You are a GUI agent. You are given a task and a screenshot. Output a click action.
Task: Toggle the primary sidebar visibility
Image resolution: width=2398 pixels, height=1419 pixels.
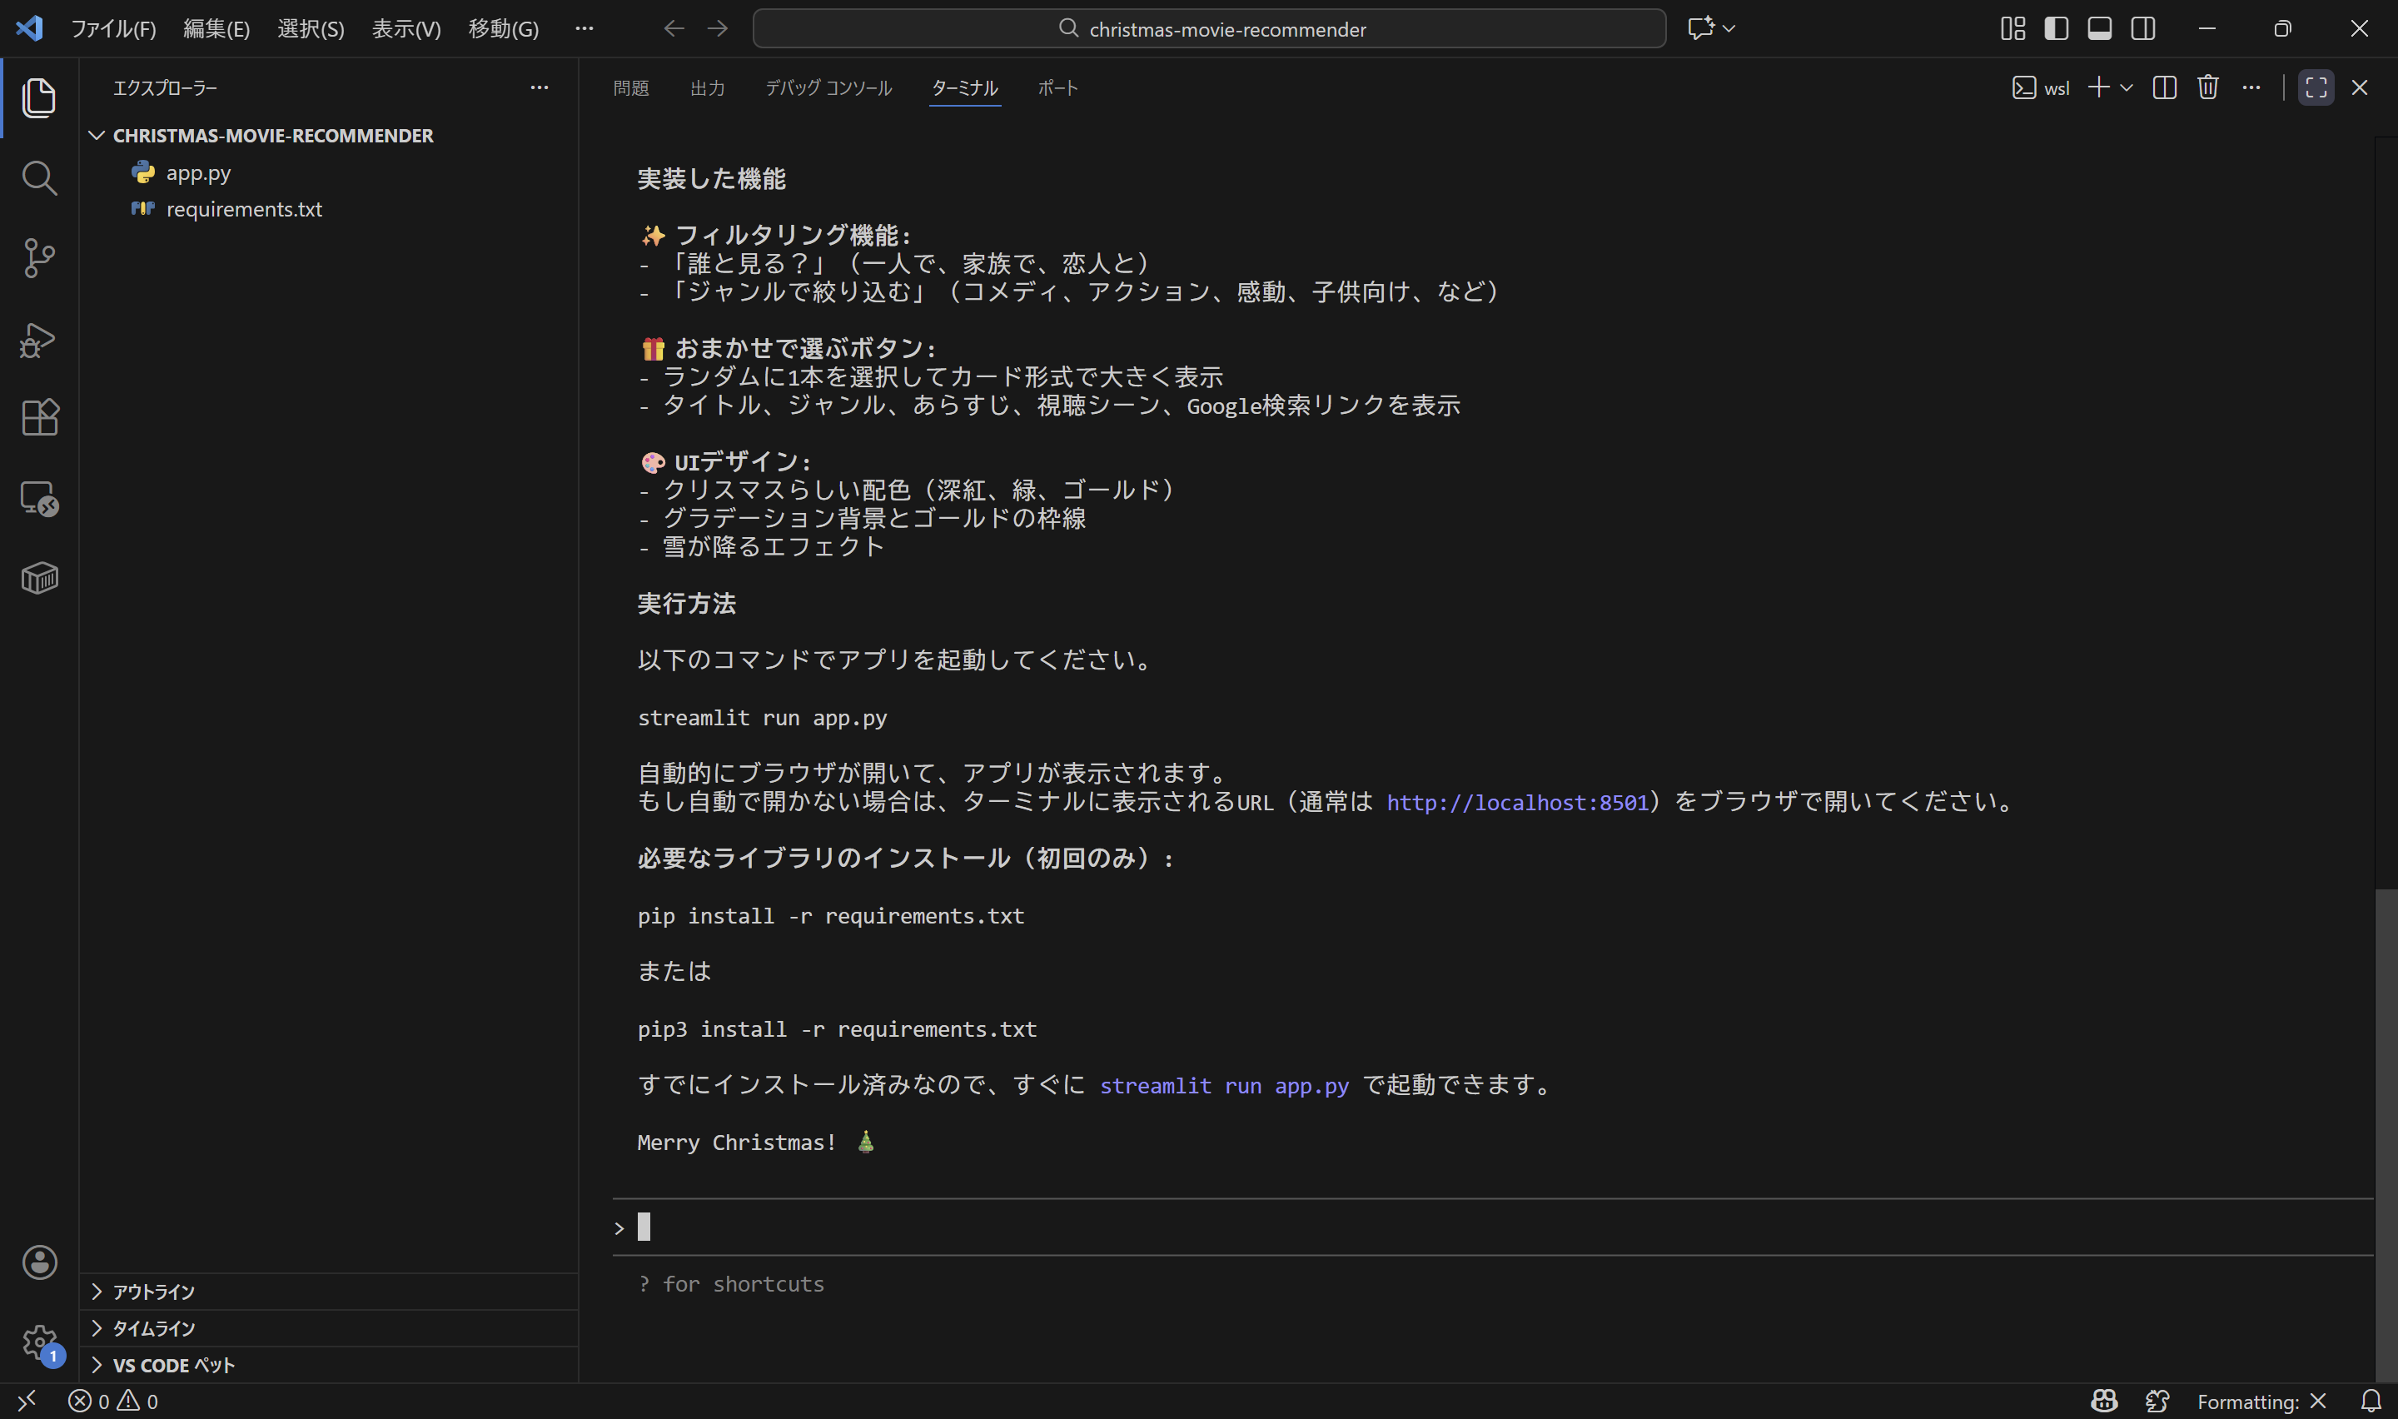click(2055, 28)
